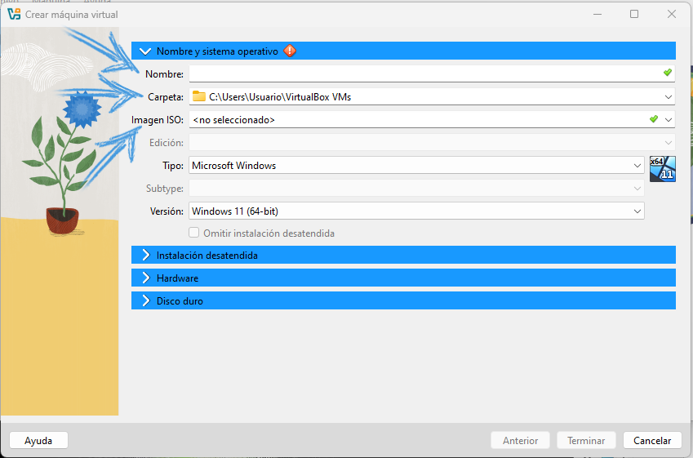693x458 pixels.
Task: Maximize the Crear máquina virtual window
Action: click(x=634, y=14)
